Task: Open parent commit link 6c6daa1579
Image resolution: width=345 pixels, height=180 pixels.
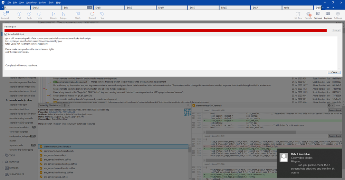Action: [54, 112]
